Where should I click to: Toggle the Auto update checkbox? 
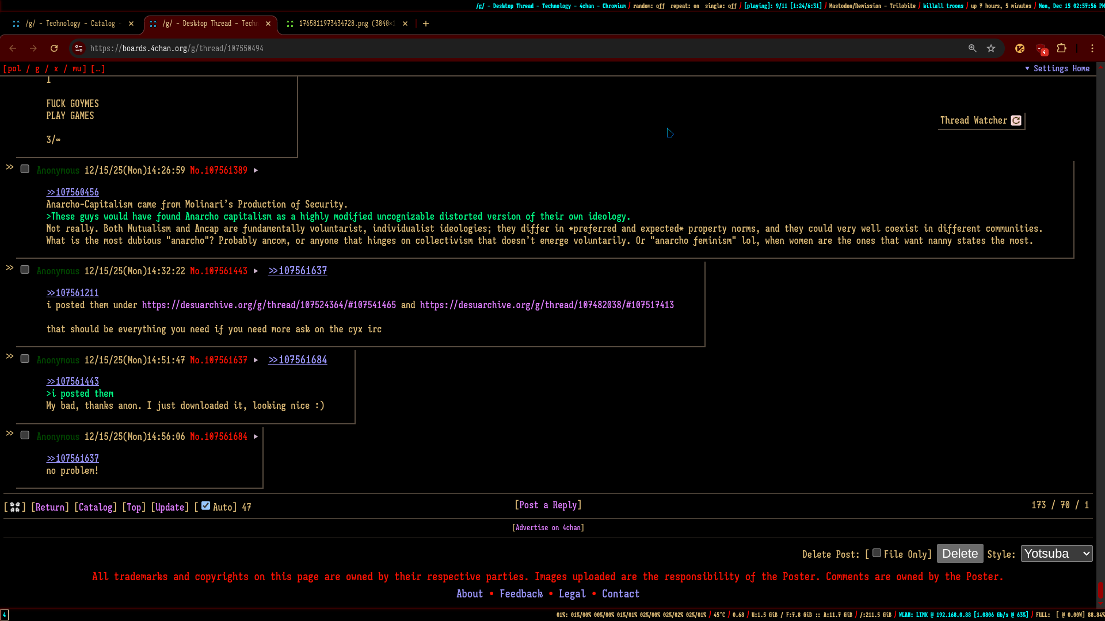click(x=205, y=506)
